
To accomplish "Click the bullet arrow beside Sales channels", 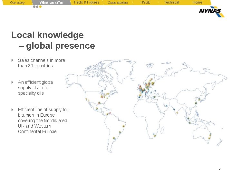I will [x=13, y=60].
